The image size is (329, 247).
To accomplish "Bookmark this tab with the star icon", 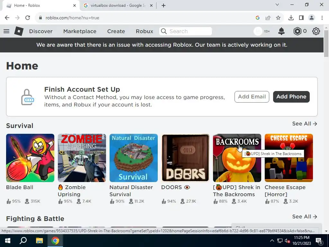I will pos(278,18).
